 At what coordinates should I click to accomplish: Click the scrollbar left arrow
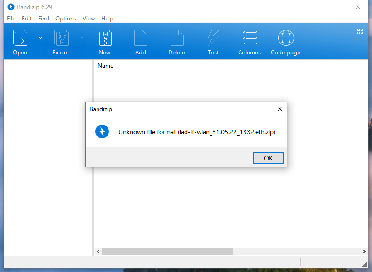[98, 251]
